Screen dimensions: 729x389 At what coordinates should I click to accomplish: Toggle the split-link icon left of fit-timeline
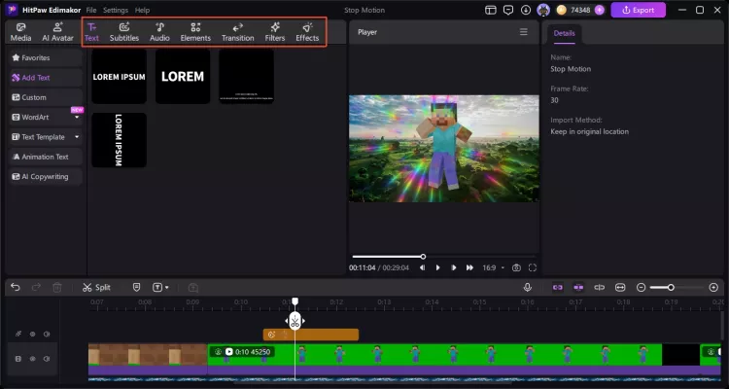click(x=600, y=288)
